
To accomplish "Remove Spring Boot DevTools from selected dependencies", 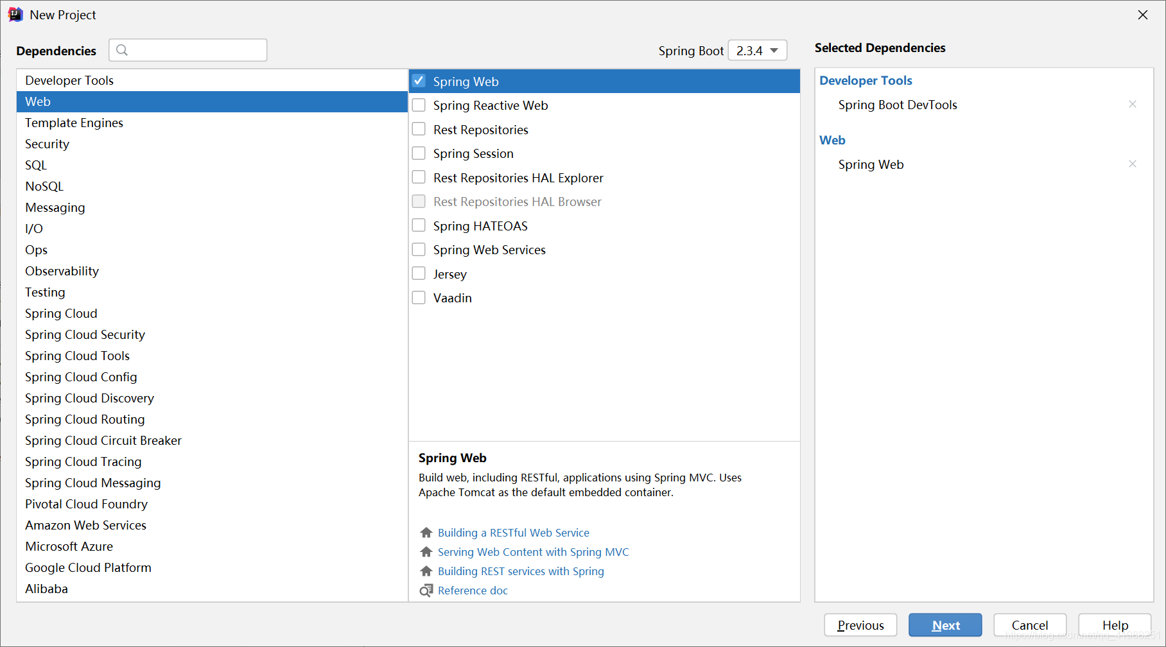I will [x=1132, y=105].
